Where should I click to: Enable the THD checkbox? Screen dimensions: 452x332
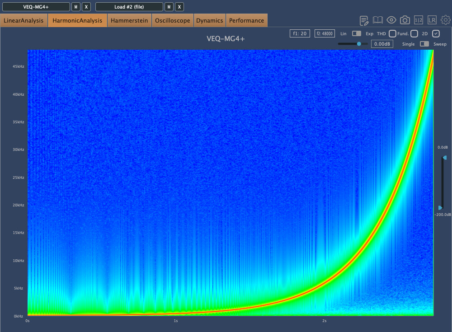(392, 33)
